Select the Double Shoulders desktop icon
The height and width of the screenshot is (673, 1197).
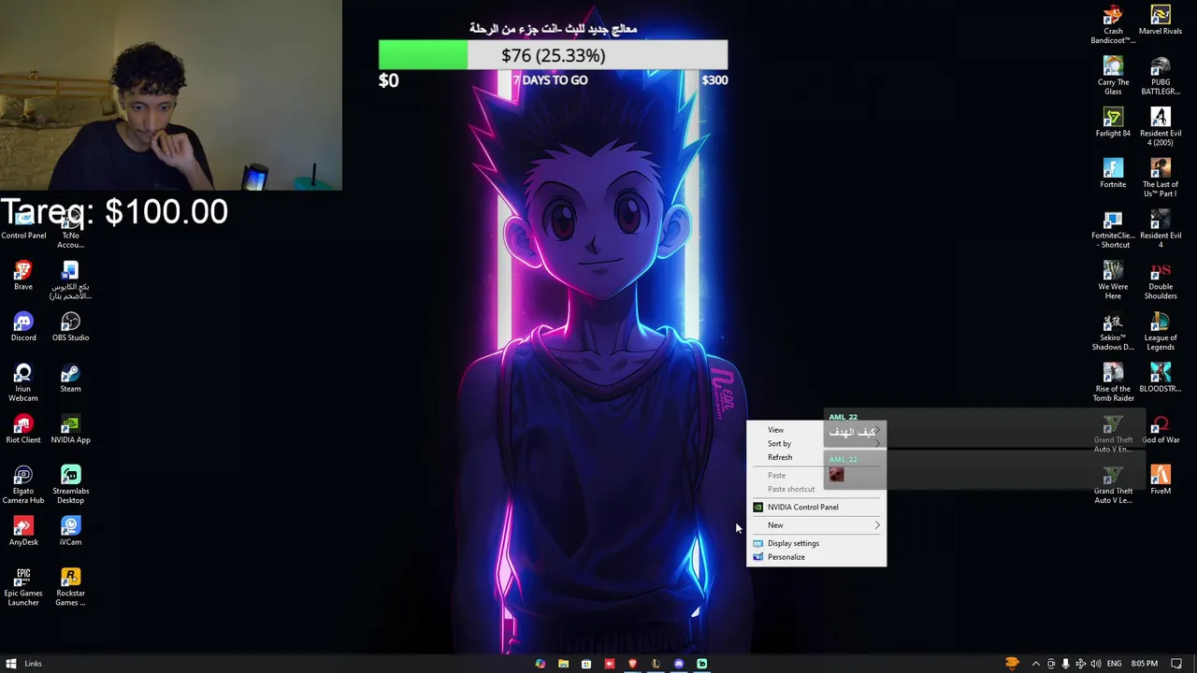[1161, 280]
